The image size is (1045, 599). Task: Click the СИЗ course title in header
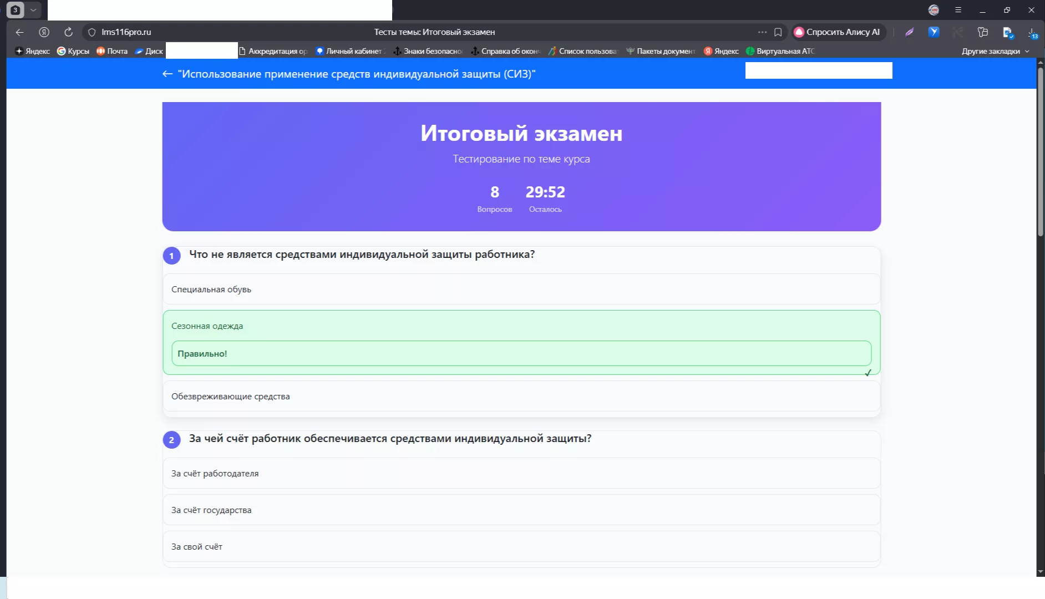click(x=357, y=74)
